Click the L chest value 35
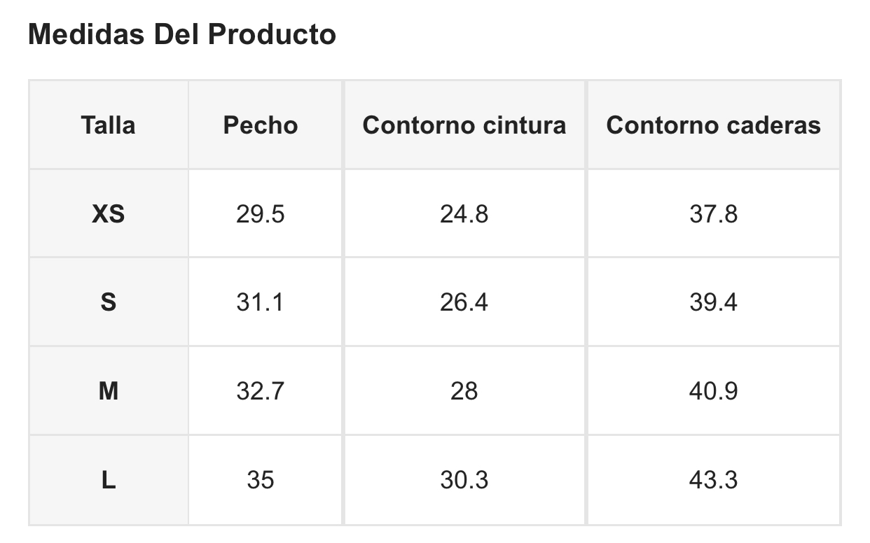 261,480
